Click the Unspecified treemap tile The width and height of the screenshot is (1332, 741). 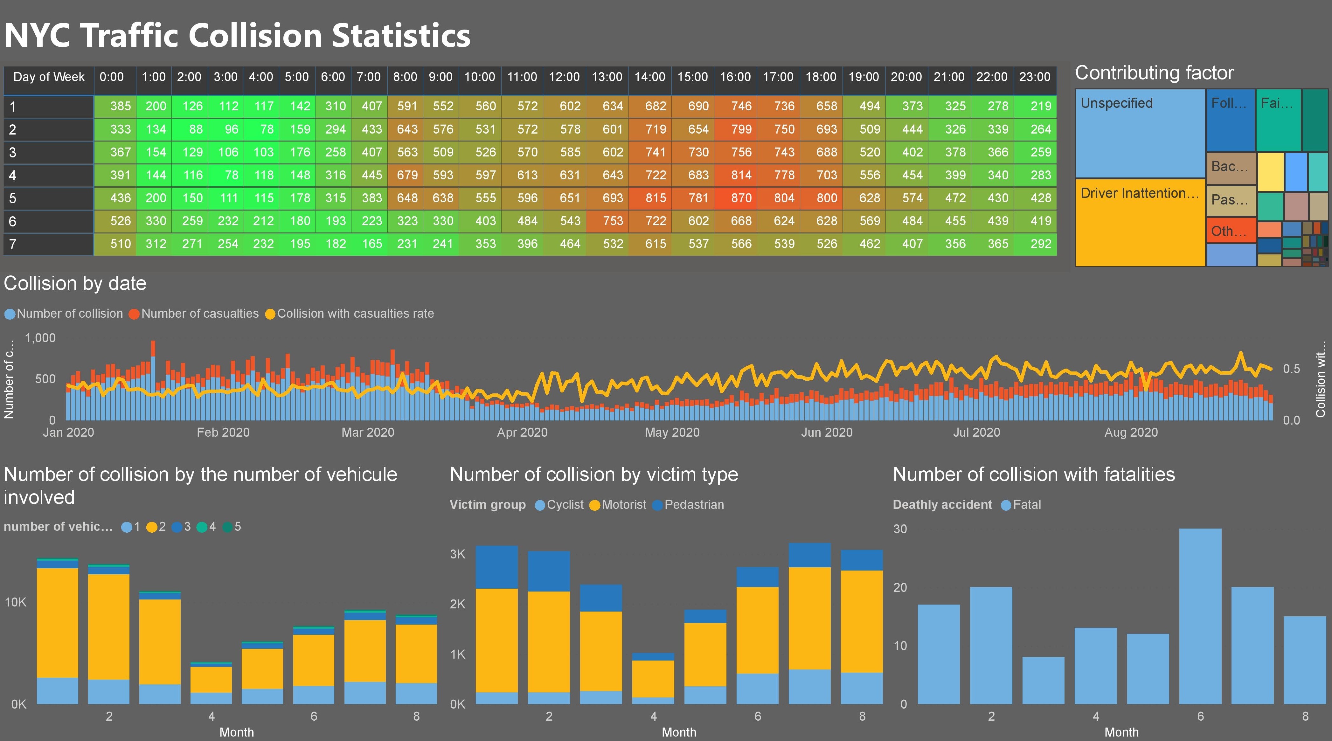point(1140,133)
